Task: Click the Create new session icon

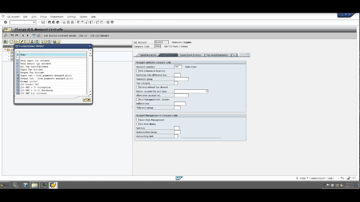Action: [98, 22]
